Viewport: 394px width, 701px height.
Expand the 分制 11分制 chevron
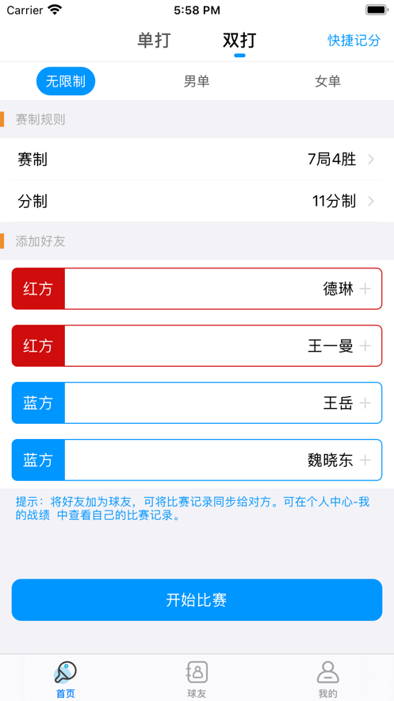click(x=371, y=202)
